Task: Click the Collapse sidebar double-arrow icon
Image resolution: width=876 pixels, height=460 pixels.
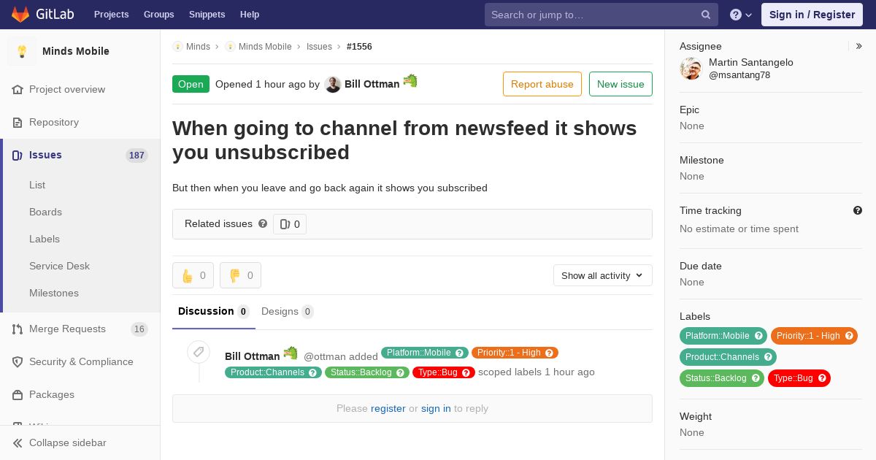Action: (18, 442)
